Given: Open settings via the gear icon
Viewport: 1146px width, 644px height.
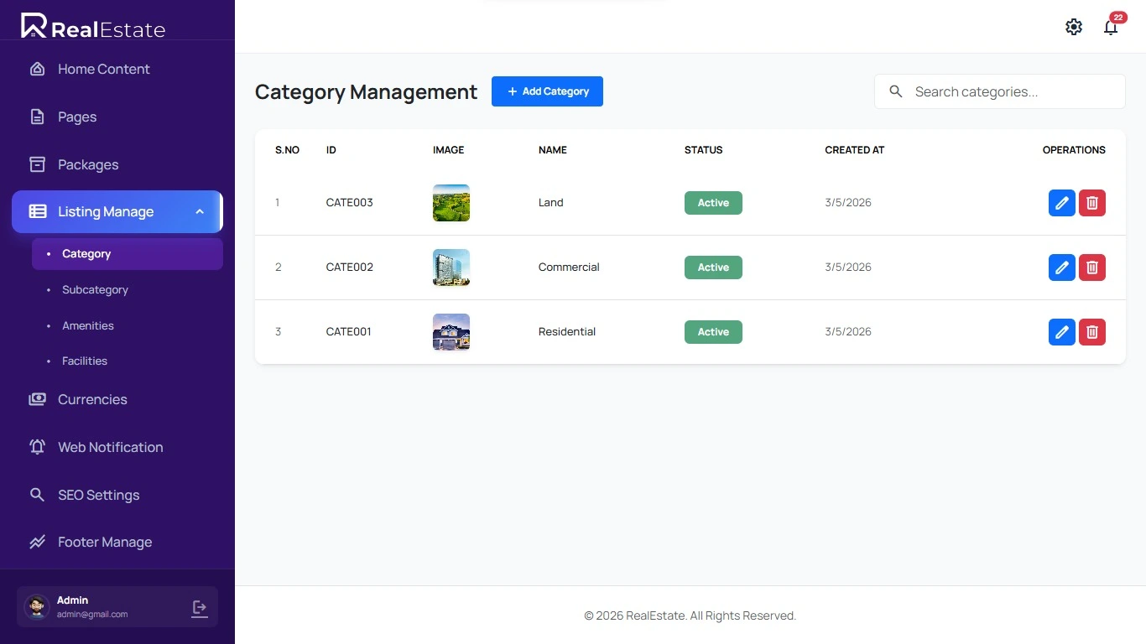Looking at the screenshot, I should 1073,27.
